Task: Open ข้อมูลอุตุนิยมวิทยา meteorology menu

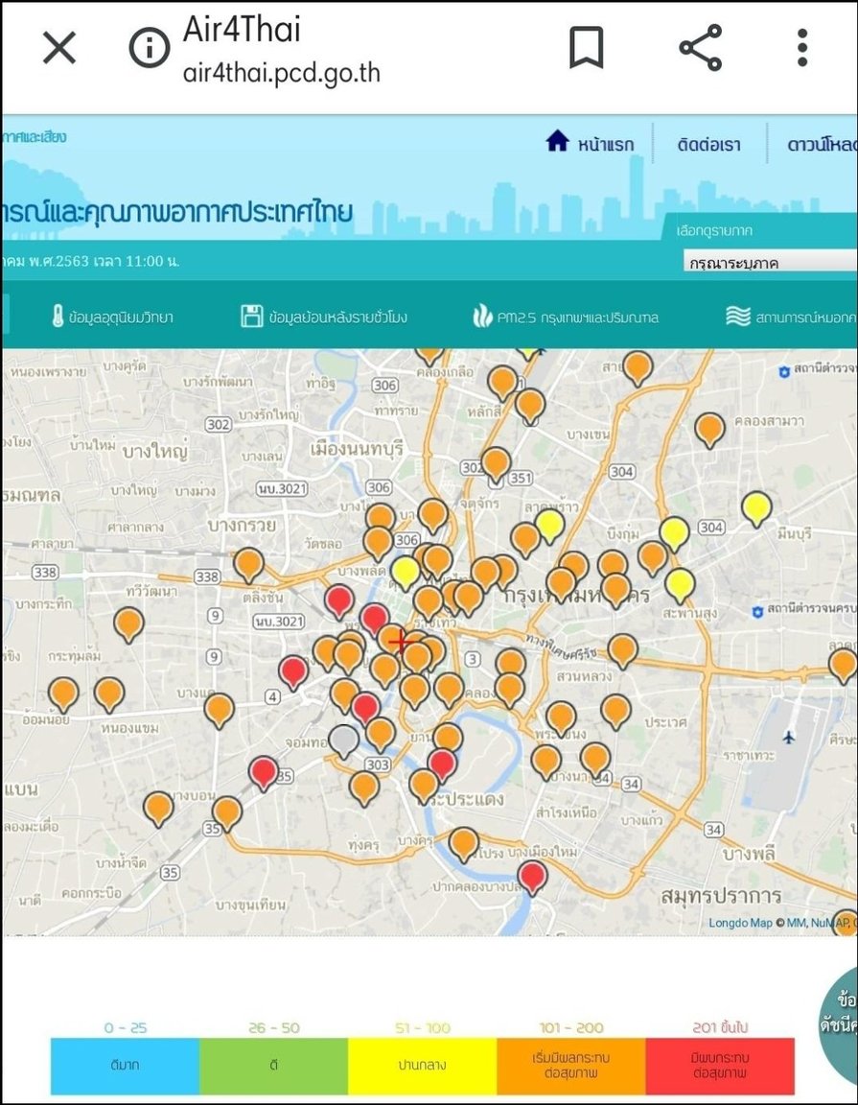Action: click(112, 317)
